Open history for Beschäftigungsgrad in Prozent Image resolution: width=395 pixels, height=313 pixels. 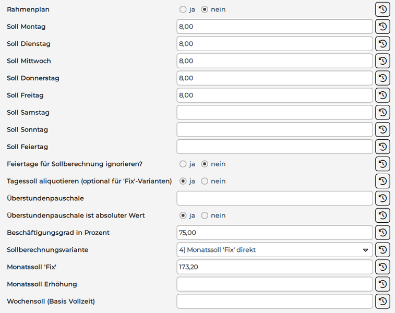point(382,233)
